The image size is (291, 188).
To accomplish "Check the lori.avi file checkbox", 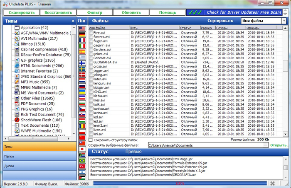I will 91,134.
